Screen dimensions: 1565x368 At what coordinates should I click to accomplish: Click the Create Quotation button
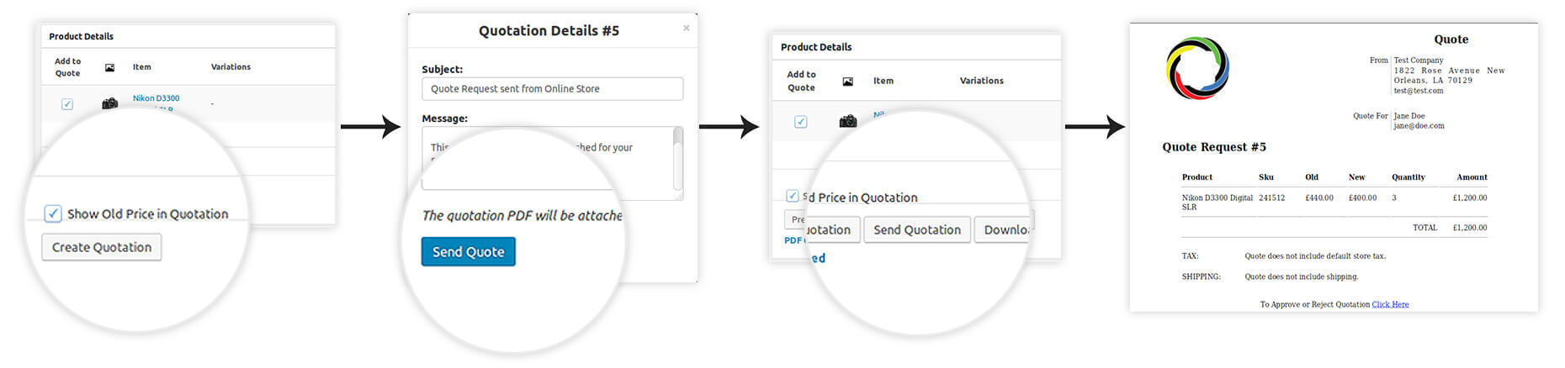tap(102, 247)
